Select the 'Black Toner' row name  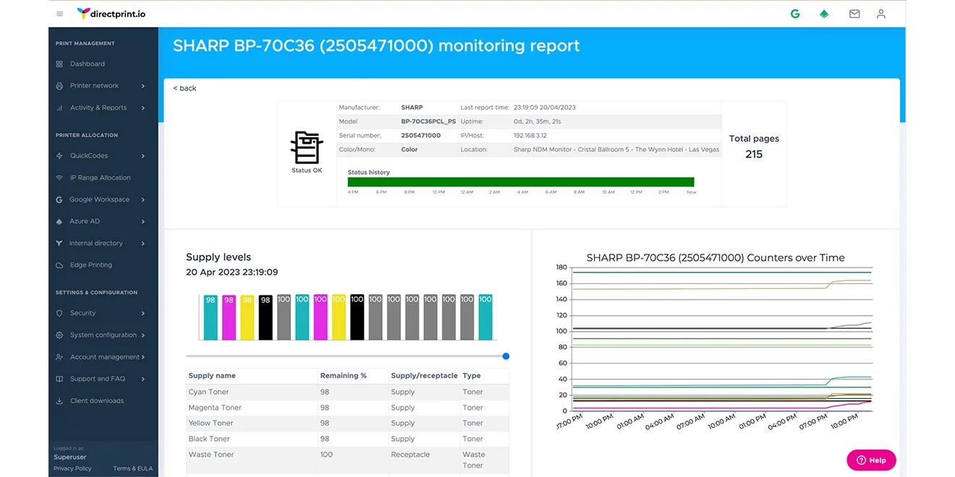[209, 439]
